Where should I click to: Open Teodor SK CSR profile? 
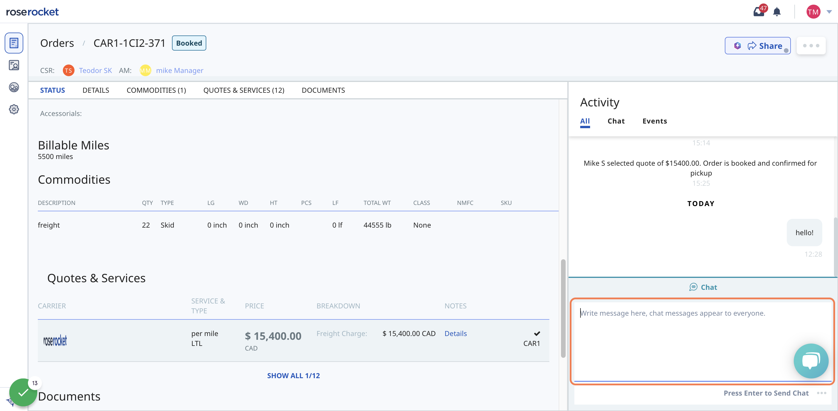[95, 71]
